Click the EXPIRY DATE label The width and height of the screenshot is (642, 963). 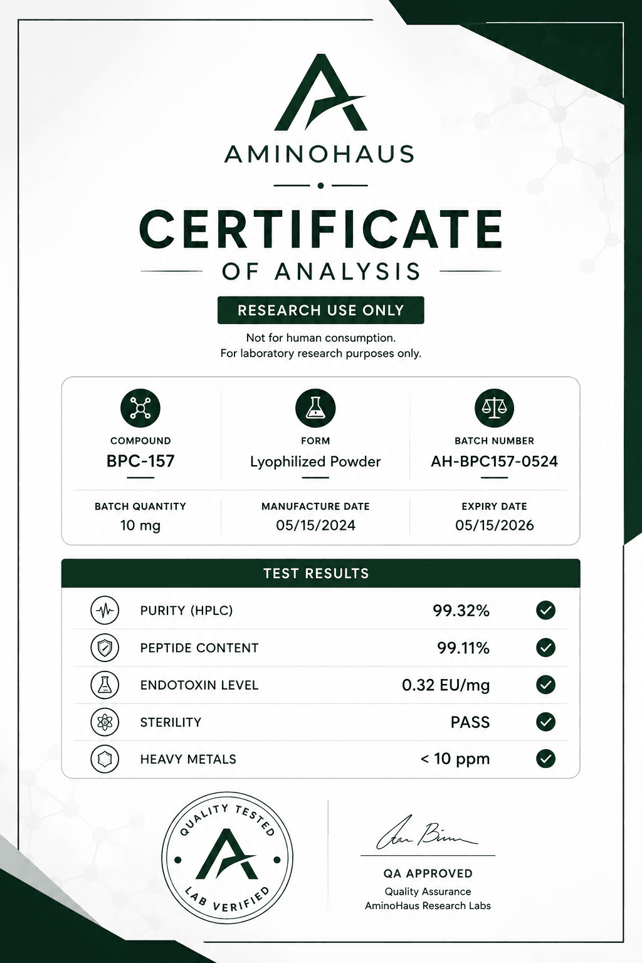click(494, 506)
